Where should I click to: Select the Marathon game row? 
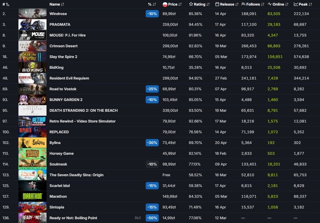pos(58,197)
